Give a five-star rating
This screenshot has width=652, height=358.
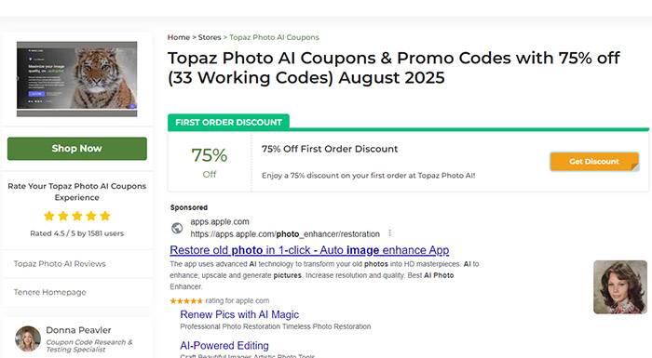(105, 216)
